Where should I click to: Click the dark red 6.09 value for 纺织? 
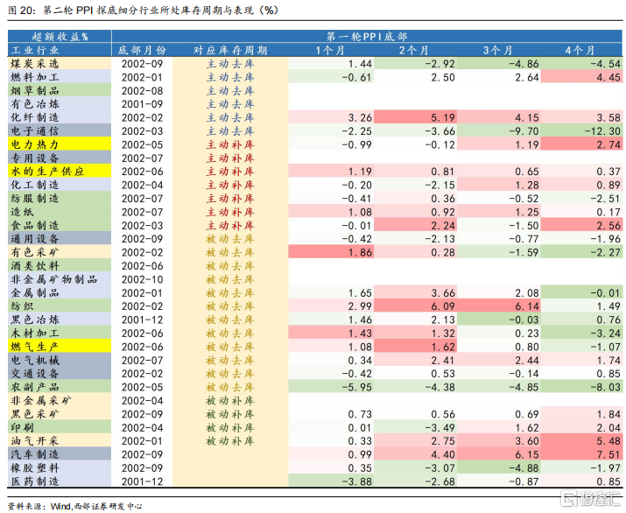(415, 306)
